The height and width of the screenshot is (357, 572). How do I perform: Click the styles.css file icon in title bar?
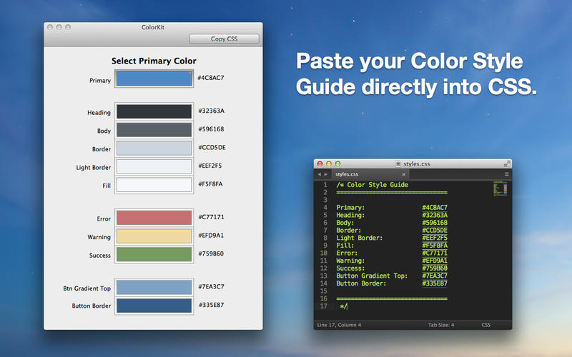398,164
